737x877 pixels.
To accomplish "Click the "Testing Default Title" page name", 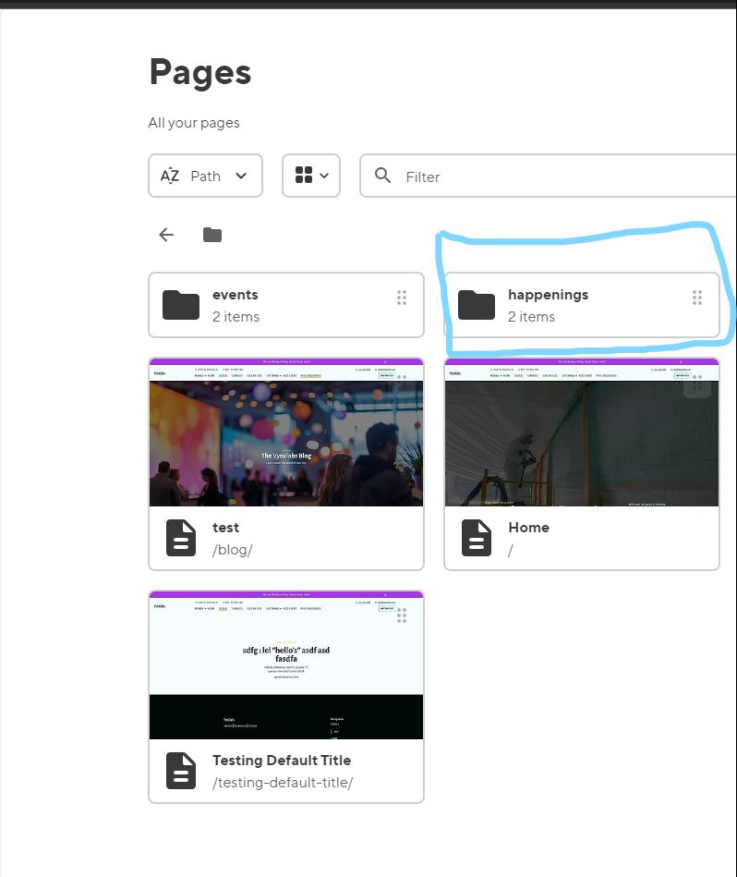I will click(x=282, y=761).
